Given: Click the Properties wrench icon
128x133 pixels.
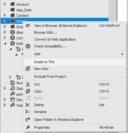Looking at the screenshot, I should point(28,127).
